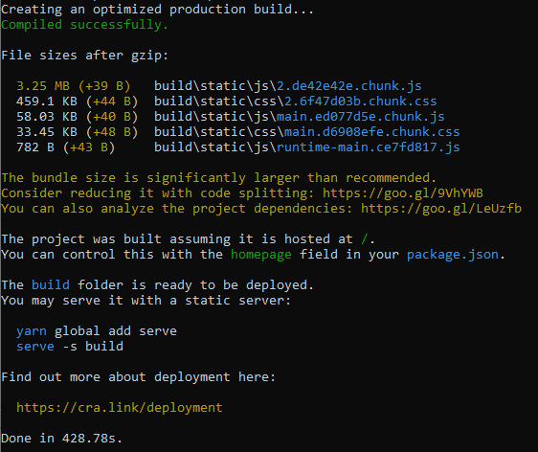
Task: Click the 'File sizes after gzip:' heading
Action: pyautogui.click(x=85, y=56)
